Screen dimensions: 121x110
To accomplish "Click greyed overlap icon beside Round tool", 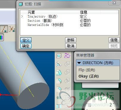I will [x=67, y=81].
